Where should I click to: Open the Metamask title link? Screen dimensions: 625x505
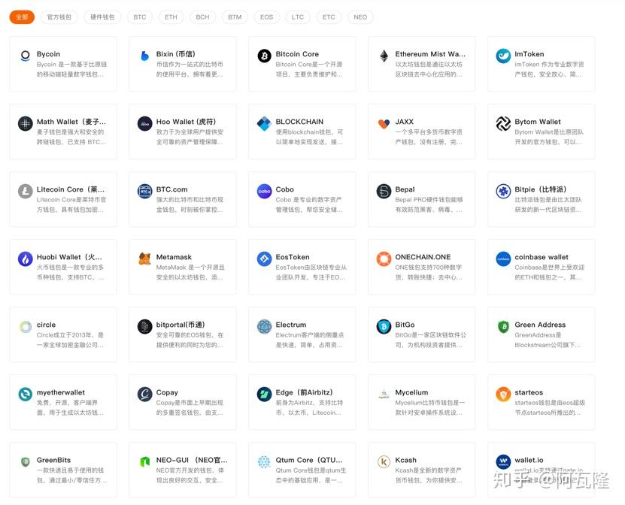click(174, 257)
